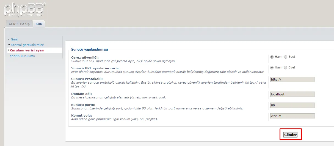Switch to the KUR tab
Image resolution: width=334 pixels, height=146 pixels.
tap(39, 24)
